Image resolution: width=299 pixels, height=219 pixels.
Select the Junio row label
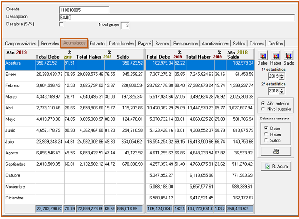[x=10, y=130]
